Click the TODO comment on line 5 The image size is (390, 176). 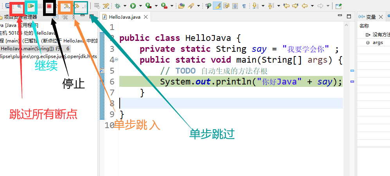pyautogui.click(x=214, y=71)
